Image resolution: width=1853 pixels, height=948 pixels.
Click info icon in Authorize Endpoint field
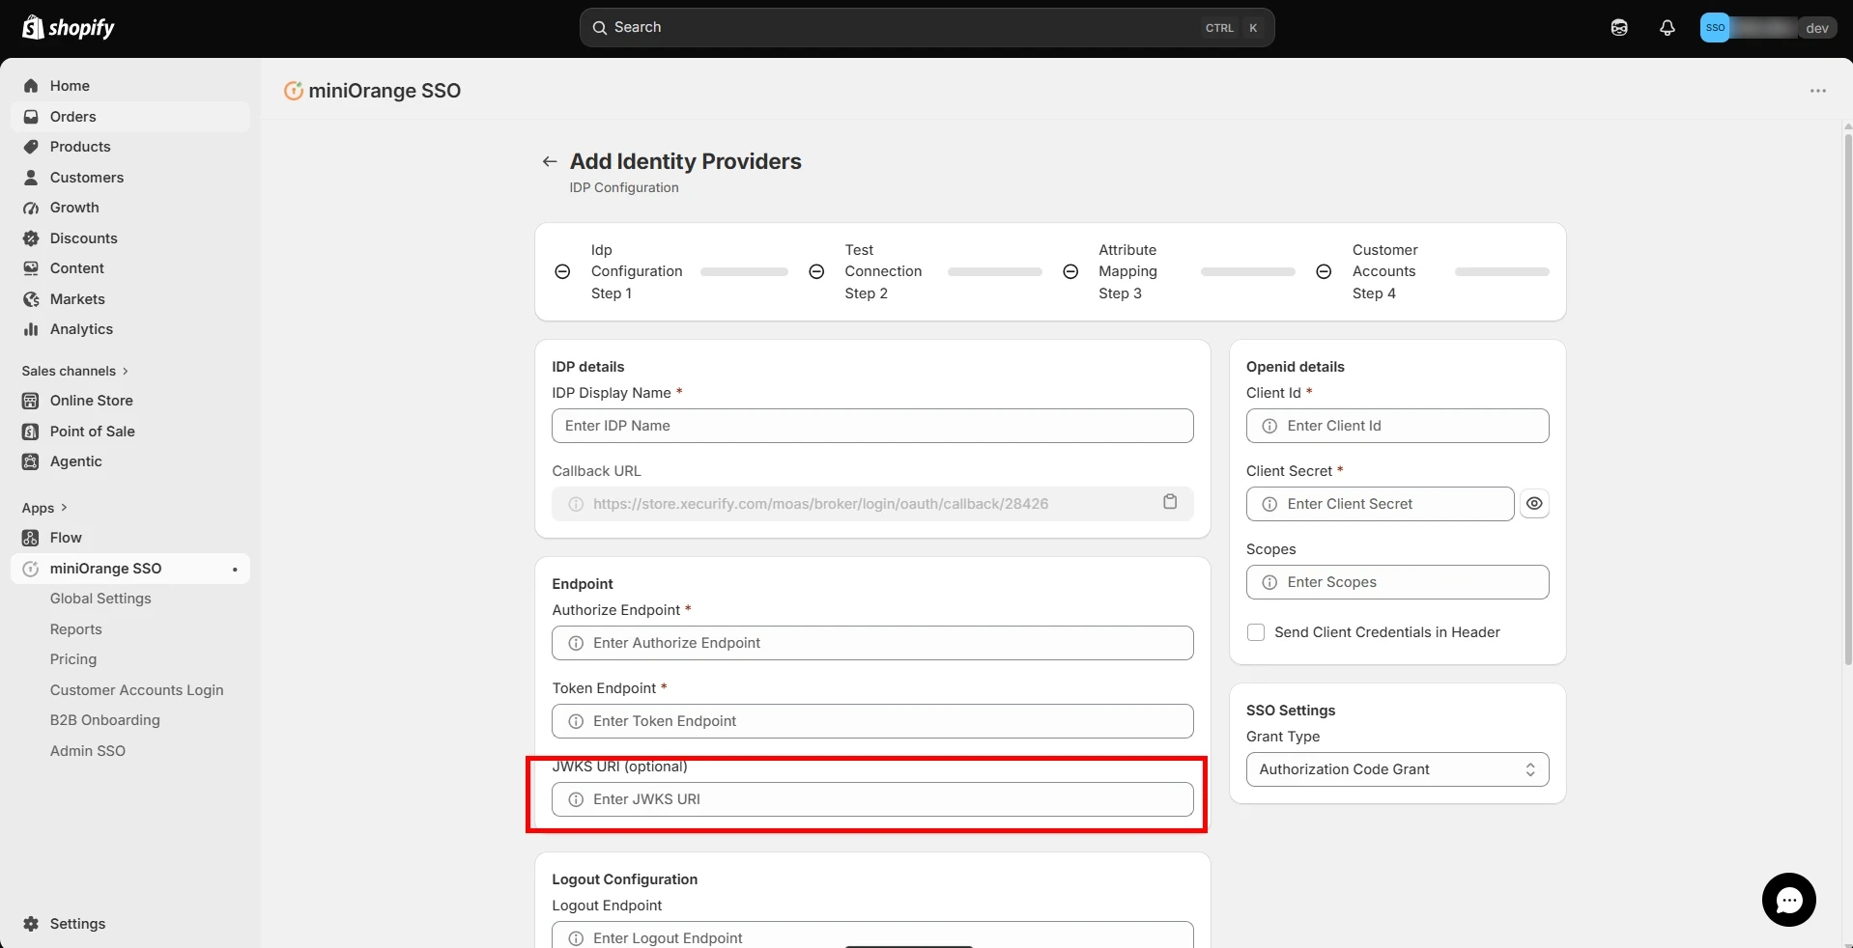tap(576, 643)
